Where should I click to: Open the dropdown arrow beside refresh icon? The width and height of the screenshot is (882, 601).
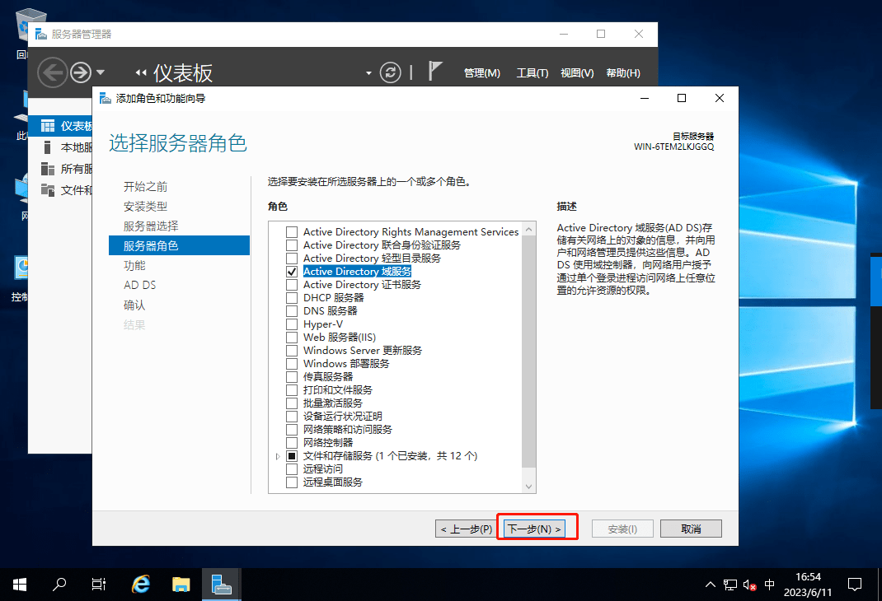368,73
